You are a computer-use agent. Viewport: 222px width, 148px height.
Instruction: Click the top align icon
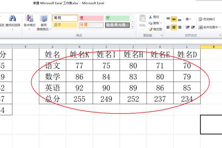168,19
